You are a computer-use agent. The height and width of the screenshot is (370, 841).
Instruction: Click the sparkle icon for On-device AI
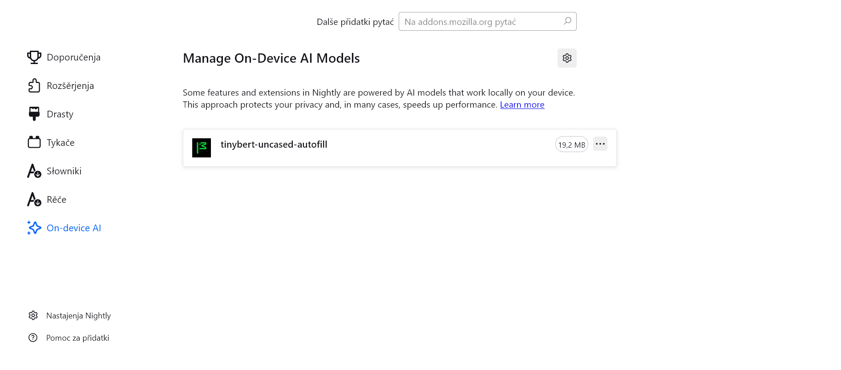coord(34,228)
